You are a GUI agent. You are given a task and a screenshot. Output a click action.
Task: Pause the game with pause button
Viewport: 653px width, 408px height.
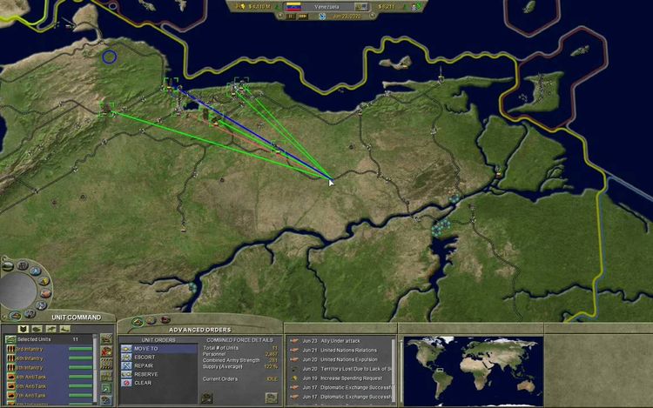pos(291,16)
